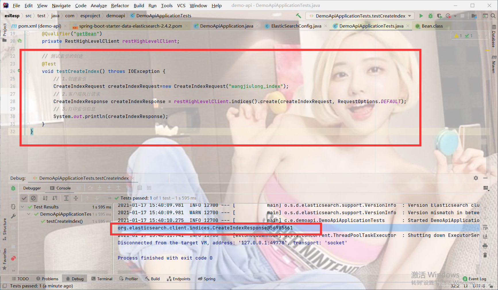Open Search Everywhere magnifier icon
The height and width of the screenshot is (290, 498).
point(493,16)
